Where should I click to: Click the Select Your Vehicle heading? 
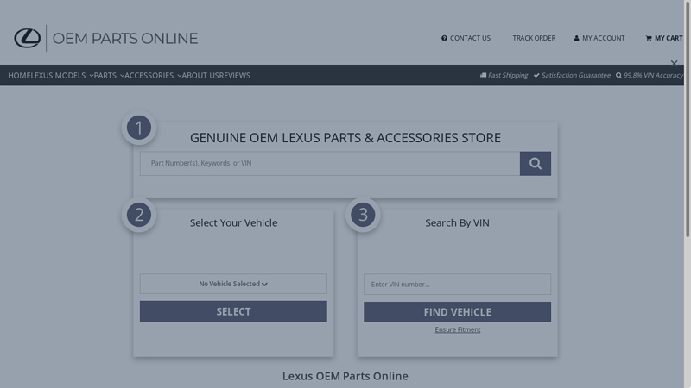(x=233, y=223)
